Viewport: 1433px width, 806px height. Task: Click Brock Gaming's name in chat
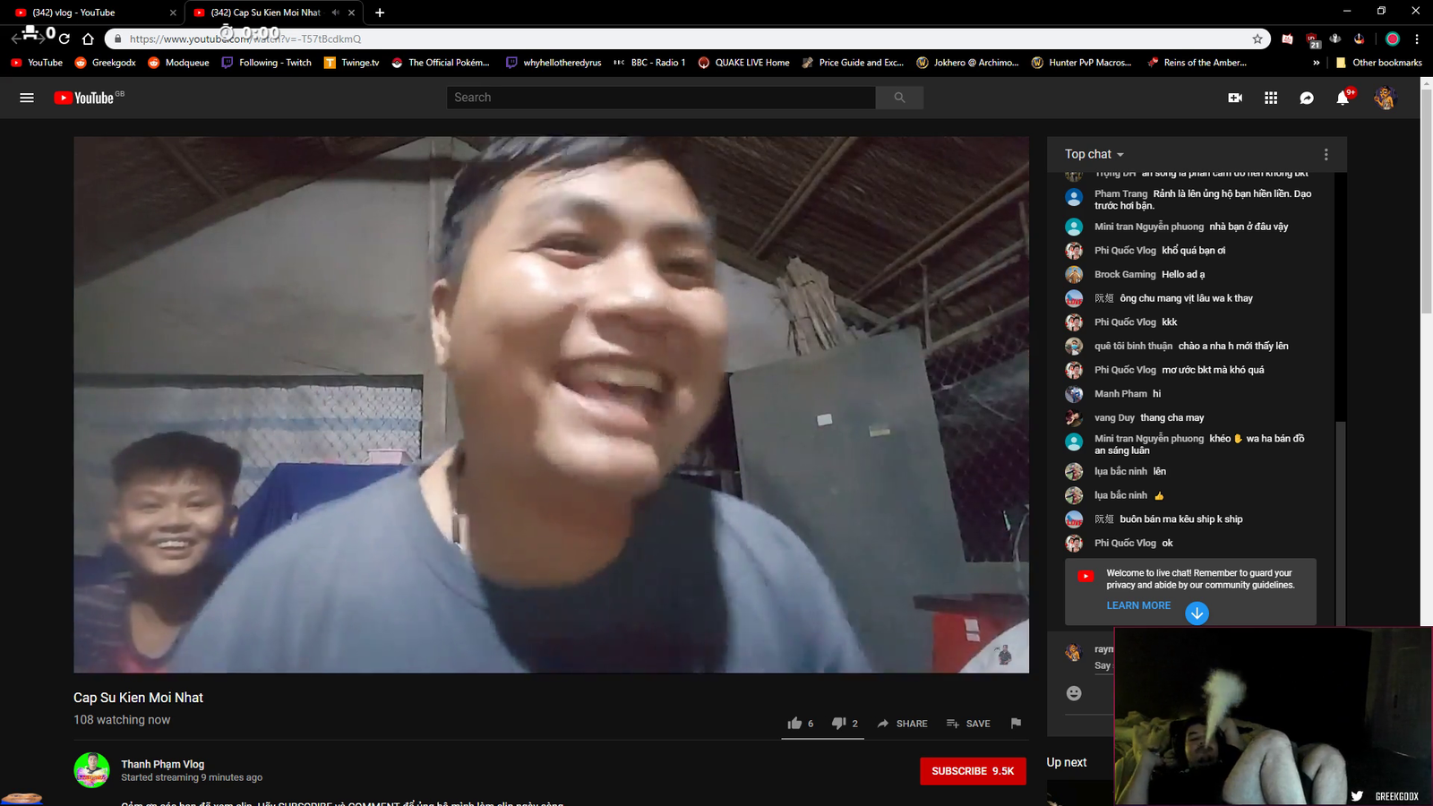[1125, 274]
